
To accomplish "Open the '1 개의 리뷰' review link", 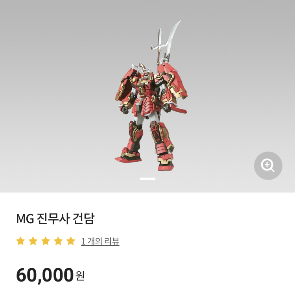I will [x=100, y=241].
